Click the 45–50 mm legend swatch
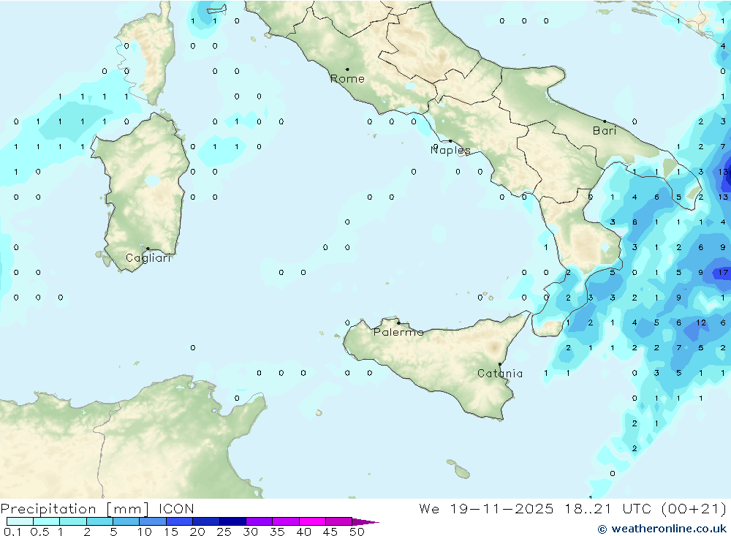The height and width of the screenshot is (536, 731). tap(339, 521)
